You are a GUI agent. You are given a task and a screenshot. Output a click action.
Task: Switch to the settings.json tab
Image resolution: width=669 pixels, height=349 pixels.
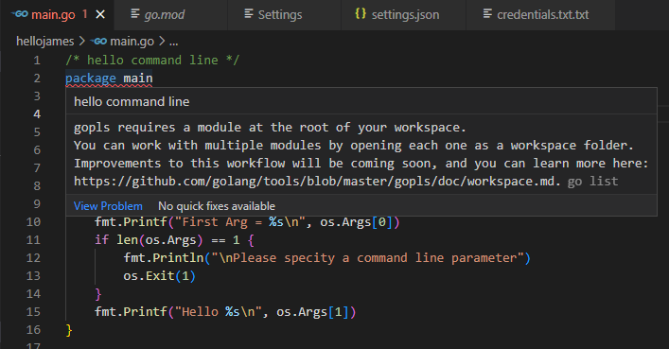404,15
